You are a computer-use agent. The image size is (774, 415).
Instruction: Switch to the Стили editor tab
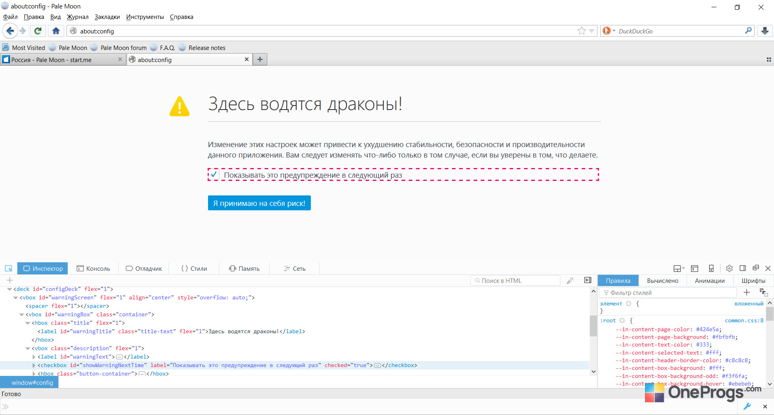pyautogui.click(x=194, y=269)
